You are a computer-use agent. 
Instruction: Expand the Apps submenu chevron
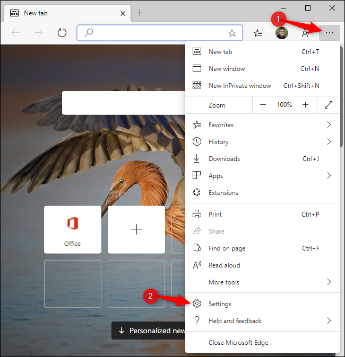click(x=329, y=175)
